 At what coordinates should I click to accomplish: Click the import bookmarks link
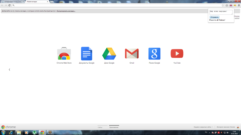[66, 11]
